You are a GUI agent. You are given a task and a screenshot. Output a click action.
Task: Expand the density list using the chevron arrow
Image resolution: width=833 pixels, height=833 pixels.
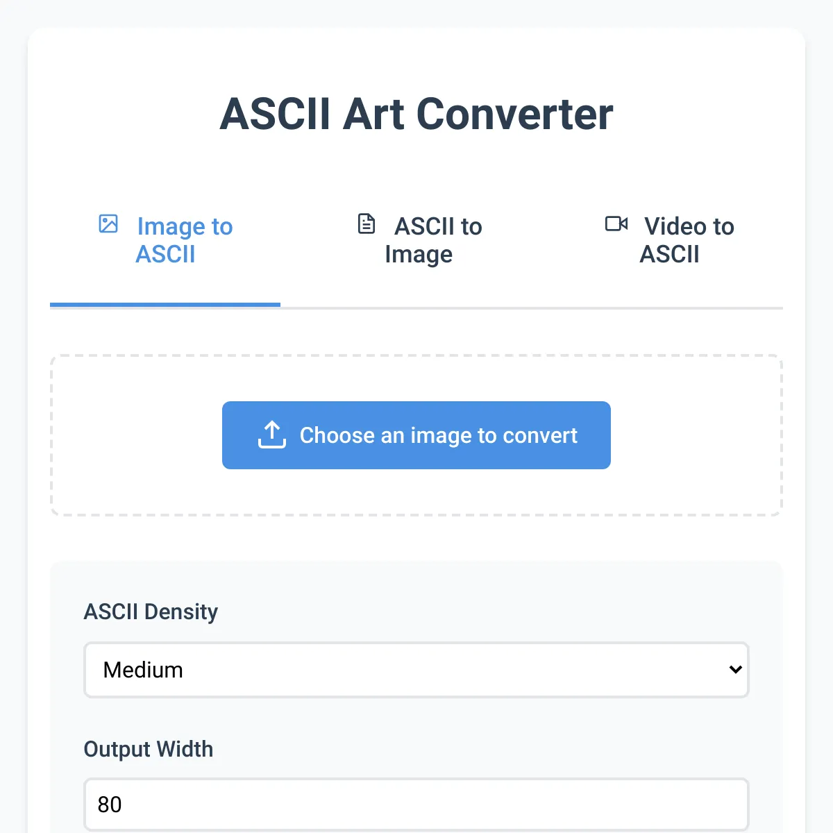tap(736, 670)
